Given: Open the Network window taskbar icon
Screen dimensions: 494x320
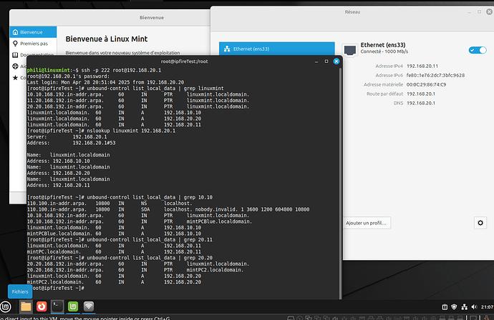Looking at the screenshot, I should 89,306.
